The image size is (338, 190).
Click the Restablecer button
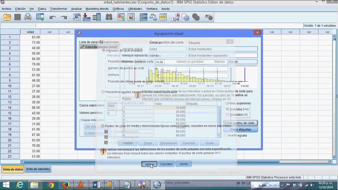point(168,143)
